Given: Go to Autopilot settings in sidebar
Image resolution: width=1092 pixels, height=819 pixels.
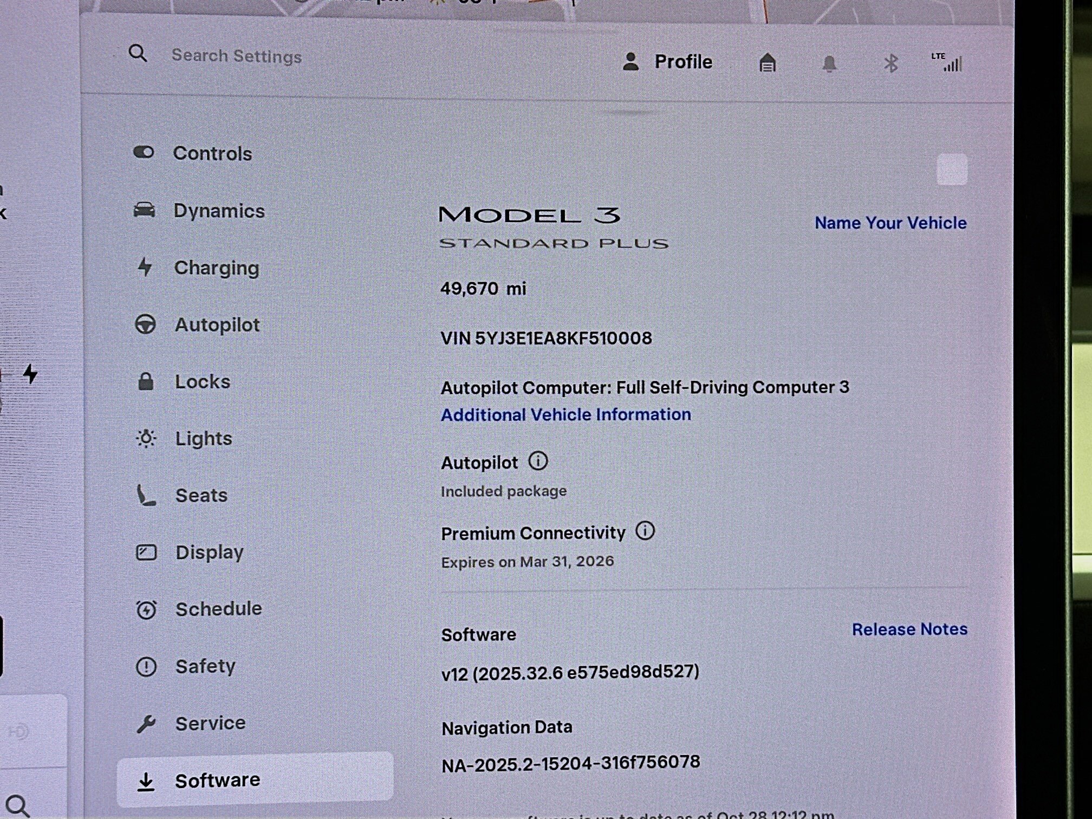Looking at the screenshot, I should tap(217, 325).
